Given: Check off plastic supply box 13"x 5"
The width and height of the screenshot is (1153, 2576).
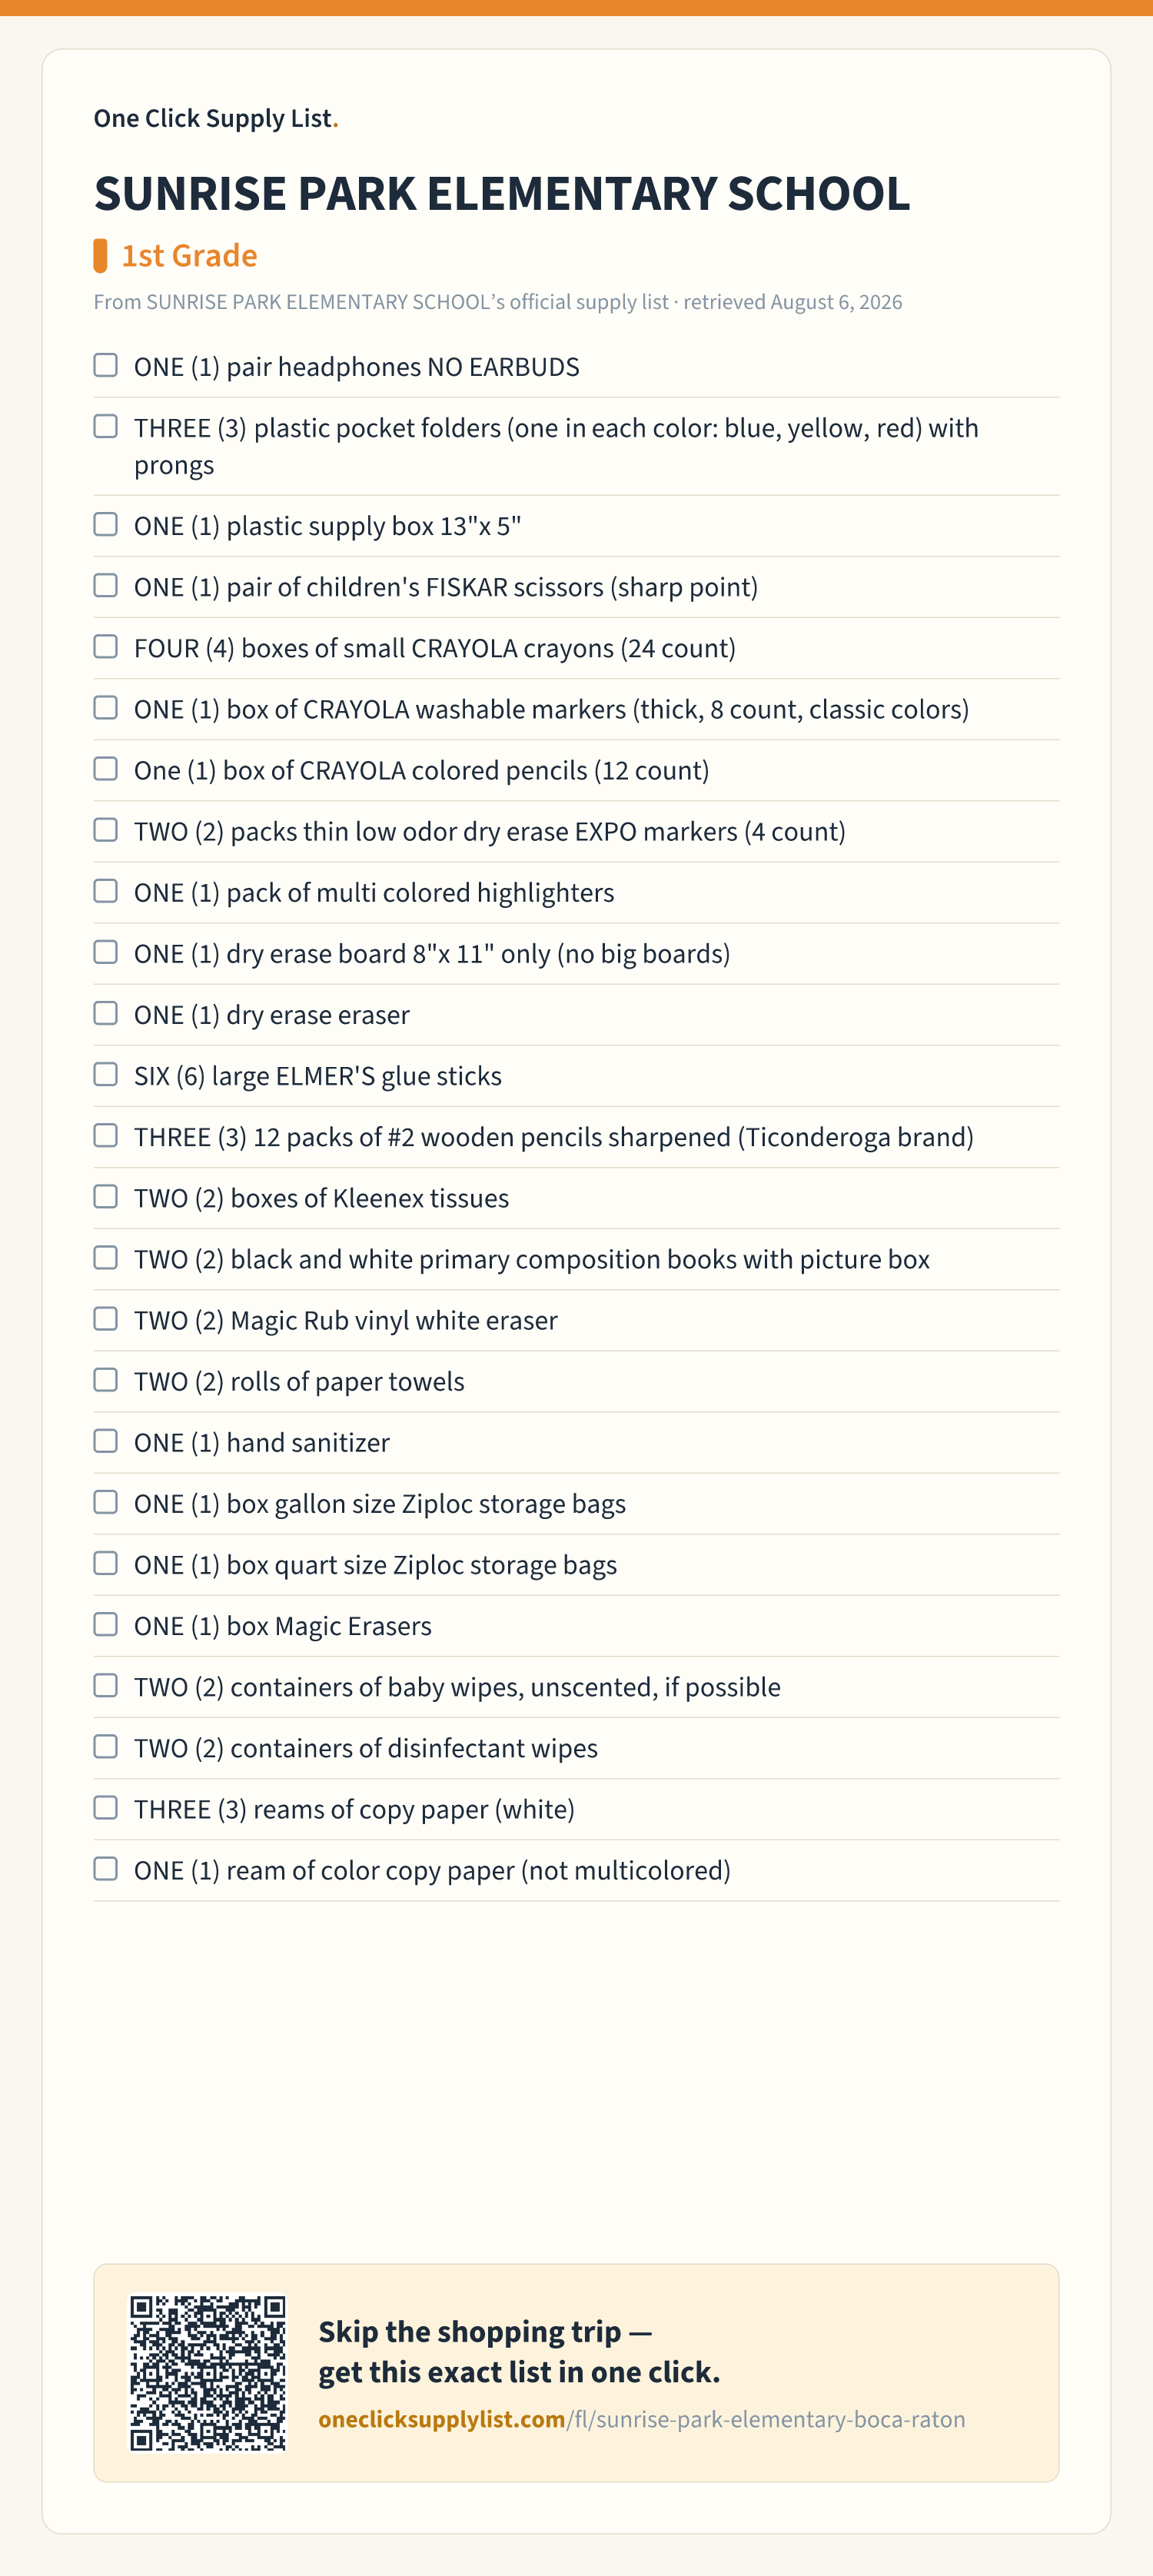Looking at the screenshot, I should tap(105, 524).
